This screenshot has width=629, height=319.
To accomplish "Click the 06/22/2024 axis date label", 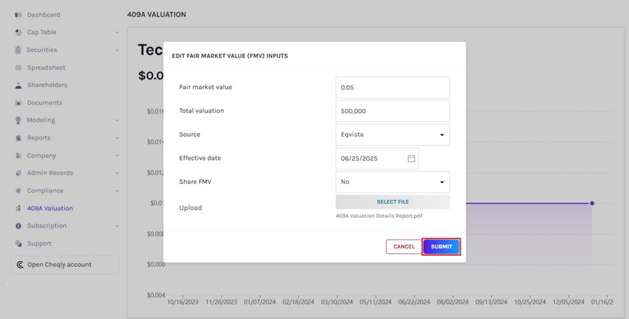I will click(414, 302).
